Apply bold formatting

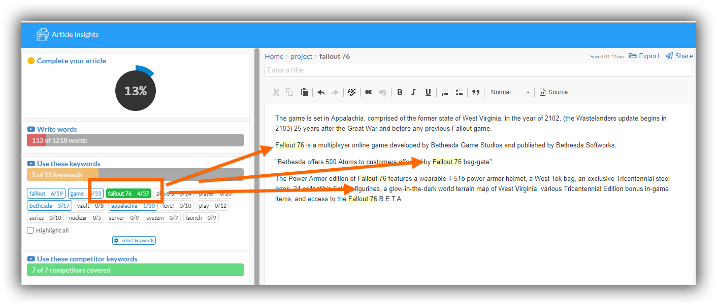(400, 92)
